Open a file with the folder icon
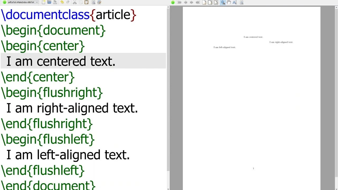Viewport: 338px width, 190px height. [49, 2]
